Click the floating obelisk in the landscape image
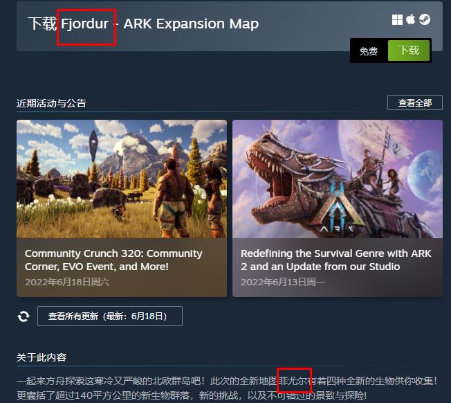Image resolution: width=451 pixels, height=403 pixels. tap(94, 145)
